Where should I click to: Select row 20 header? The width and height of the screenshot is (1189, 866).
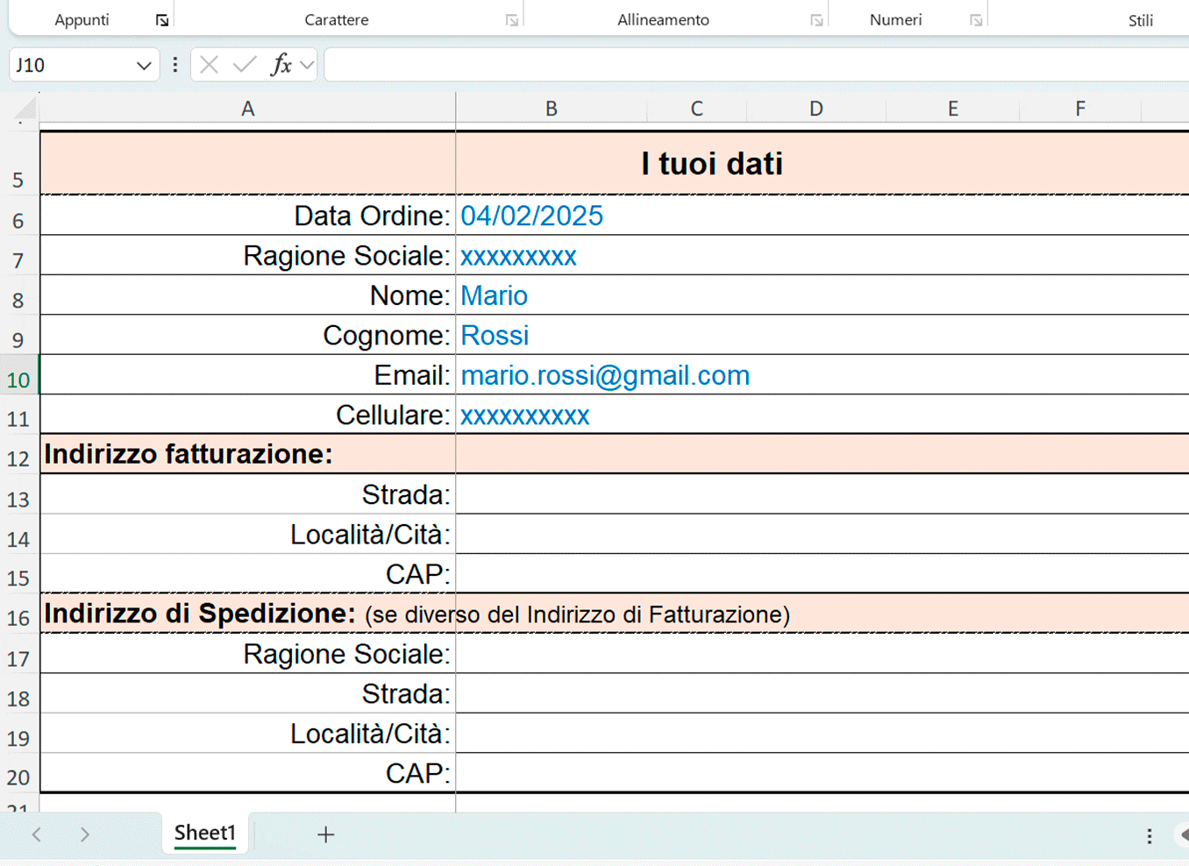18,773
